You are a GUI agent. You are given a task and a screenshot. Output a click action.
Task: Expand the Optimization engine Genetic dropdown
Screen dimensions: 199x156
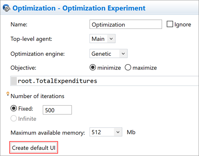(109, 53)
